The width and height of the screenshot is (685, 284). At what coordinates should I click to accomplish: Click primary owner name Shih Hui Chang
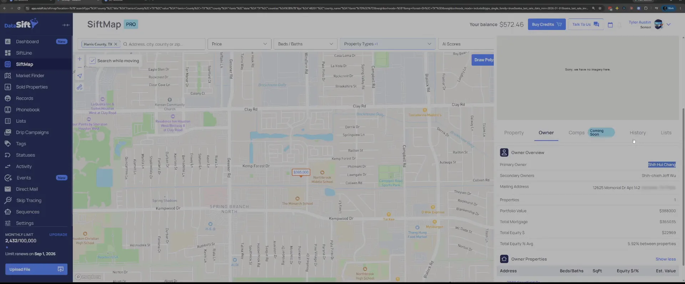[x=662, y=165]
